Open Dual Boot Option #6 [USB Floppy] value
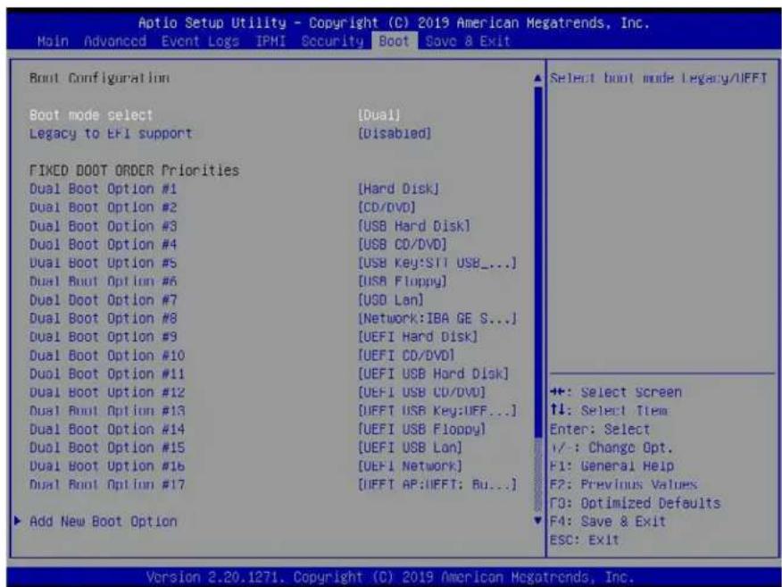 point(403,281)
